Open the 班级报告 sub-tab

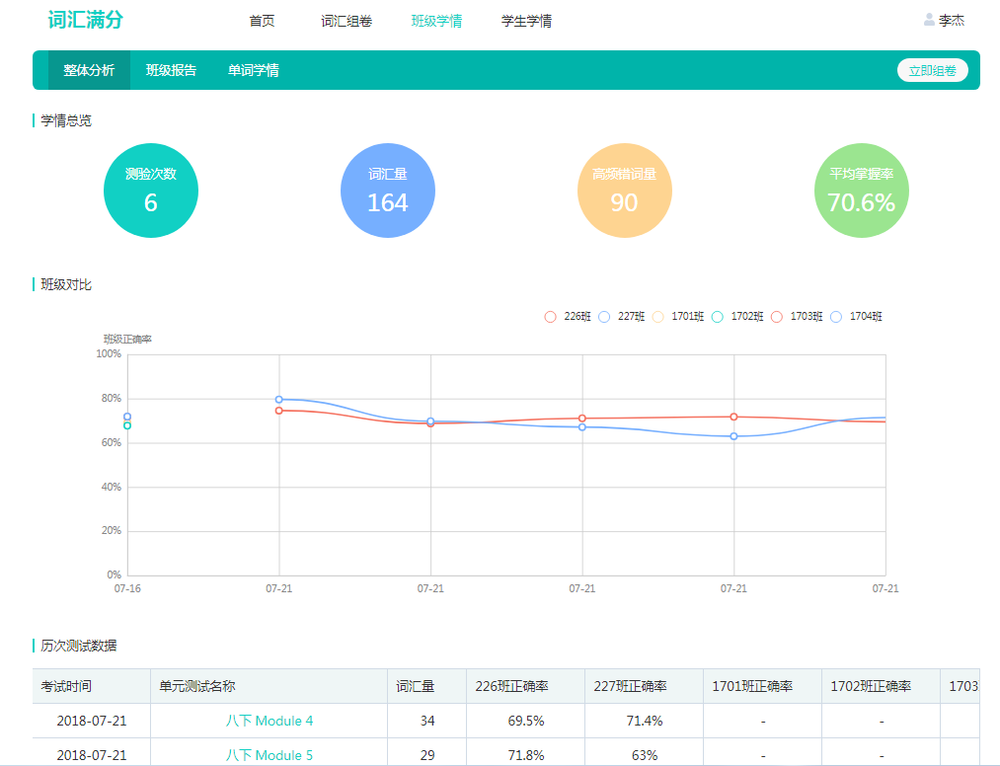(171, 70)
